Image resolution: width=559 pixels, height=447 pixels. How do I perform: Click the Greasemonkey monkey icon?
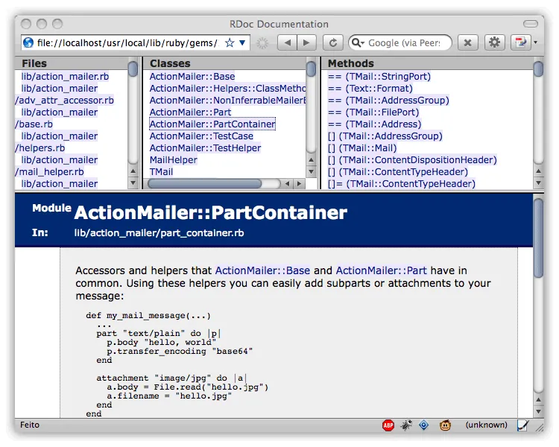[445, 425]
